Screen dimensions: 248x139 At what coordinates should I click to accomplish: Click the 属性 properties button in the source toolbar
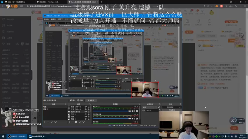tap(73, 100)
